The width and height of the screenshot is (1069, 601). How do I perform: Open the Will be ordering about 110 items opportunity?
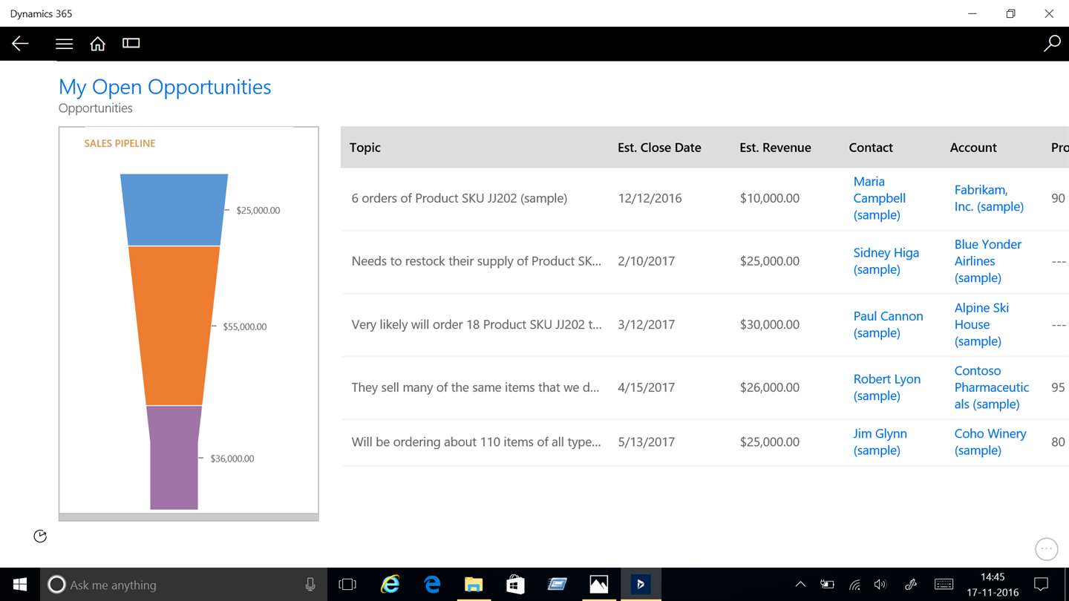tap(476, 441)
